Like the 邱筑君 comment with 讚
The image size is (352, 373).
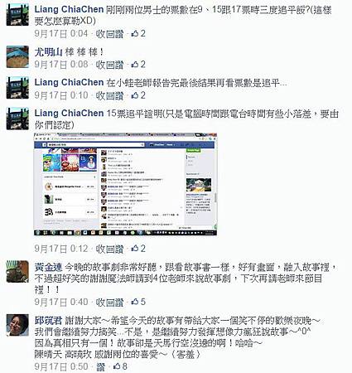coord(101,366)
